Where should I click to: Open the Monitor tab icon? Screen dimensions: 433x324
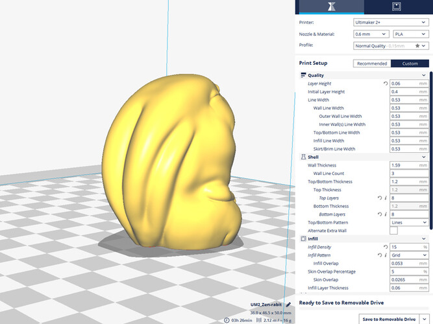pos(397,6)
